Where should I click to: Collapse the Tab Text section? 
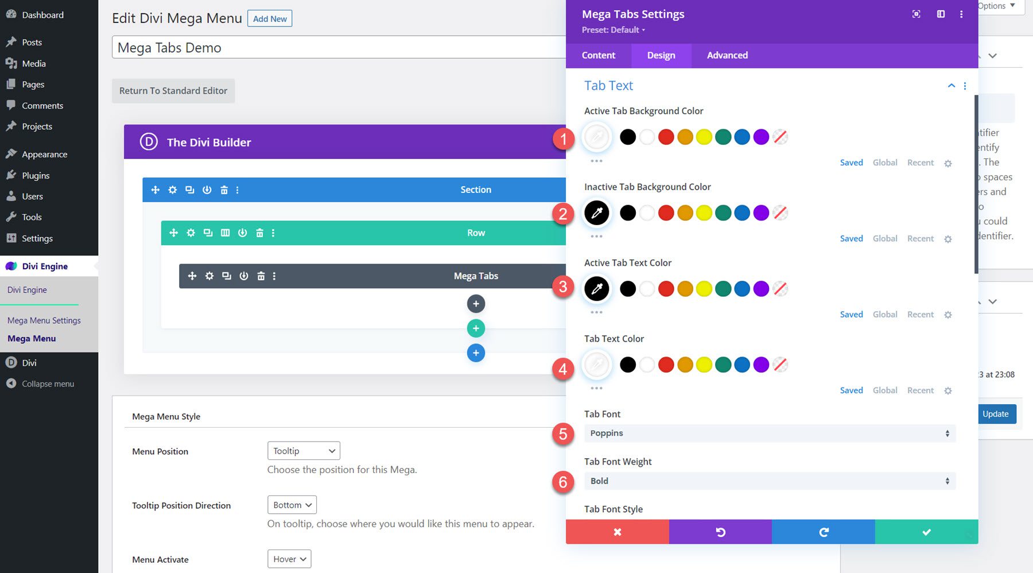click(x=950, y=85)
